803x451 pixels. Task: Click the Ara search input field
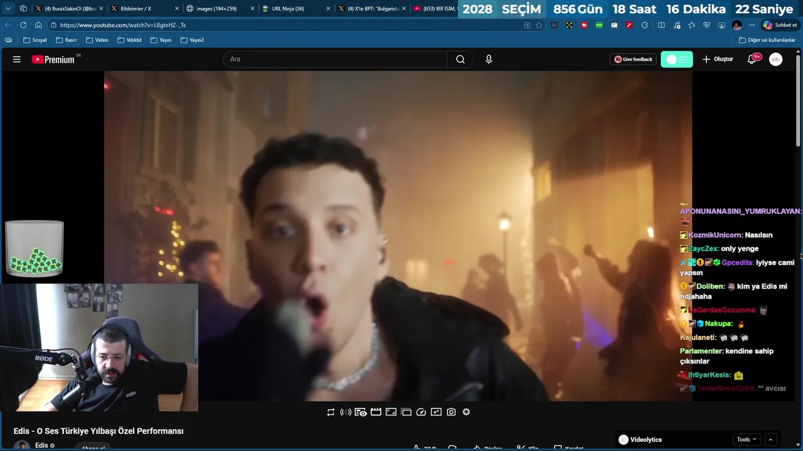336,60
